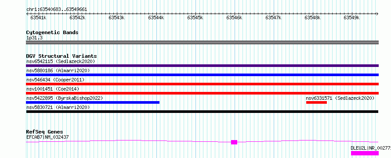Click the 63544k ruler label

pos(156,18)
